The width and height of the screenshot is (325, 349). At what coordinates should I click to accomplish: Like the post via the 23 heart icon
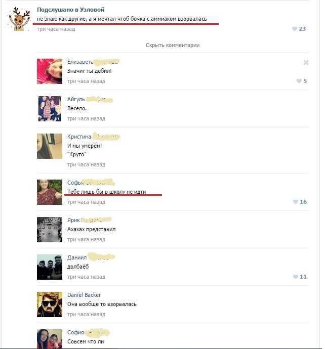click(295, 29)
